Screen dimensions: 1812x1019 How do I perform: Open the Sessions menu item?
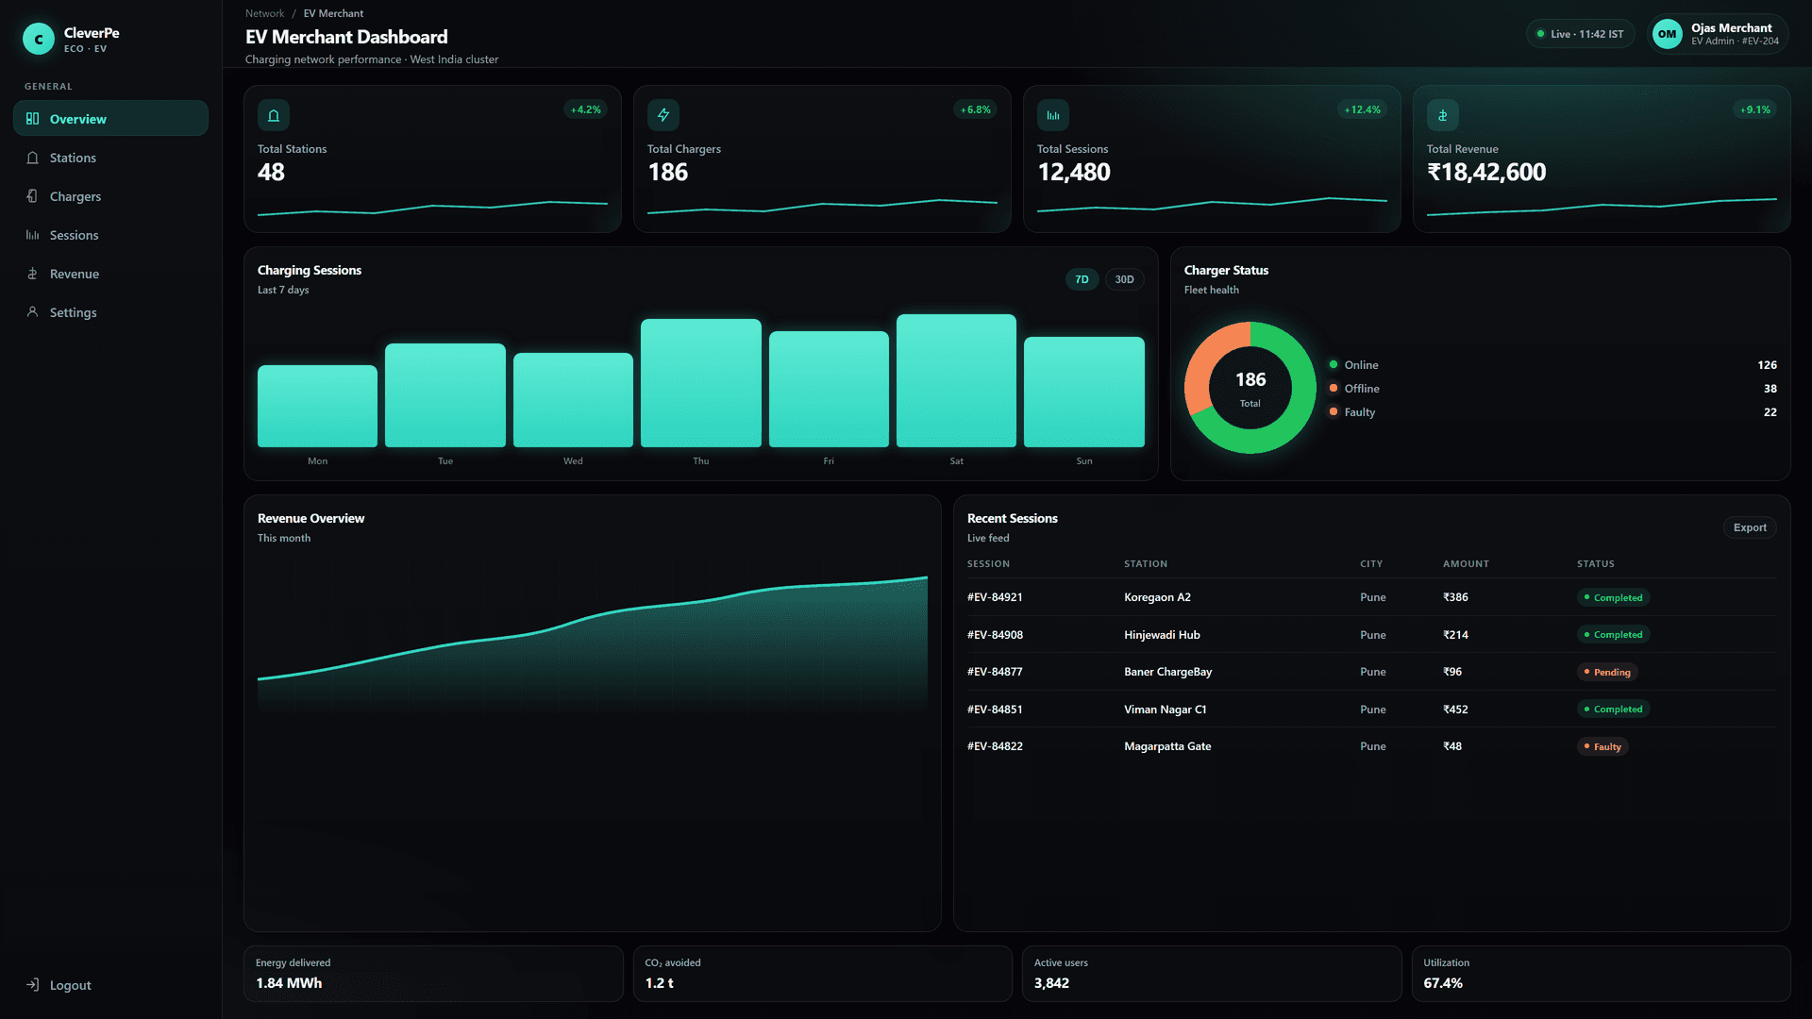point(110,235)
